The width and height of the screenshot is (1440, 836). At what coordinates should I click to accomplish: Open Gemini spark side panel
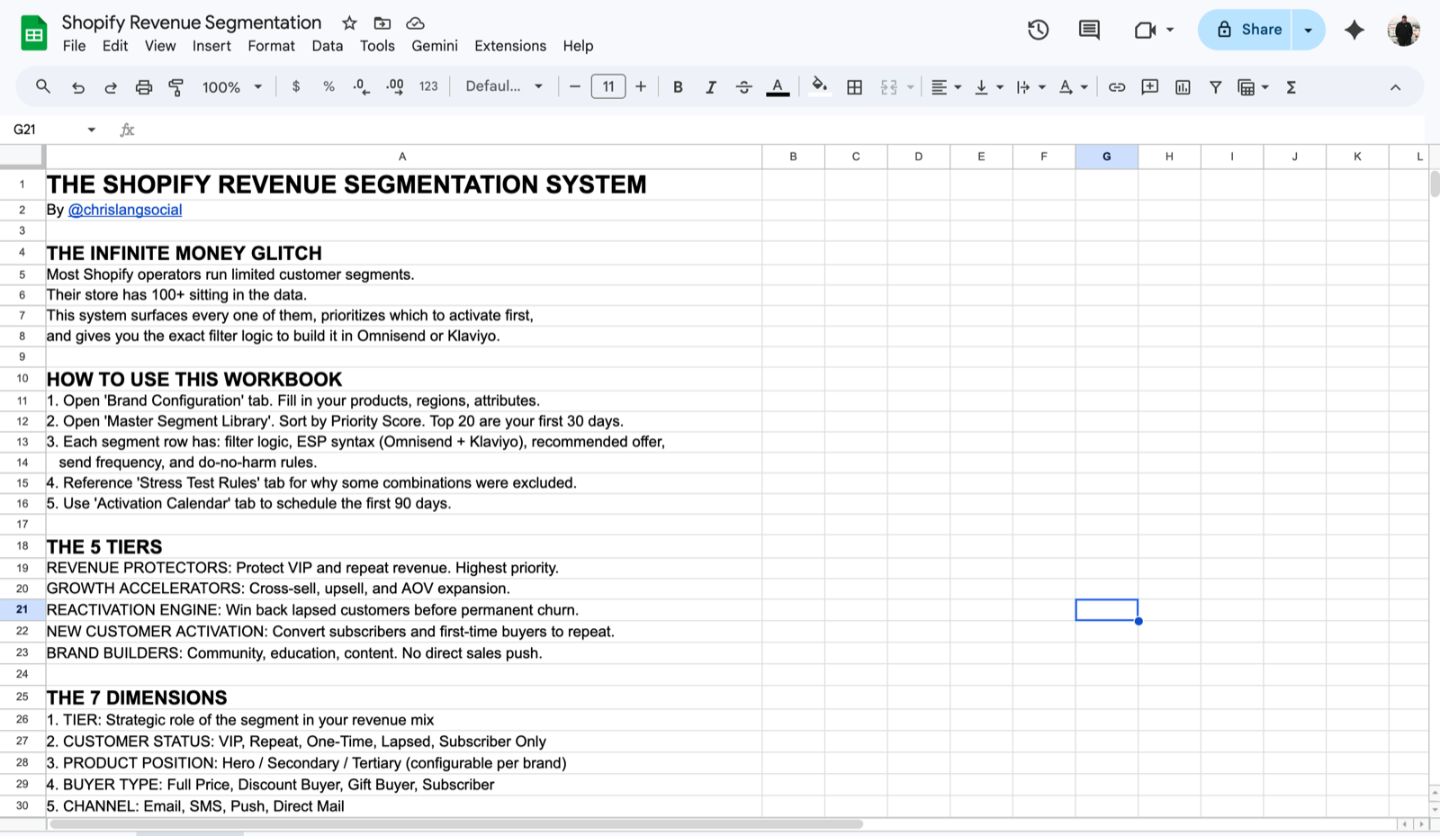coord(1354,30)
